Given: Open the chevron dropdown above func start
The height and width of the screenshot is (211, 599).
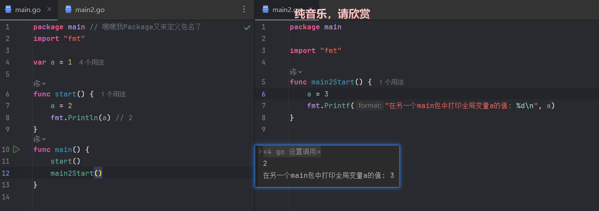Looking at the screenshot, I should [44, 84].
